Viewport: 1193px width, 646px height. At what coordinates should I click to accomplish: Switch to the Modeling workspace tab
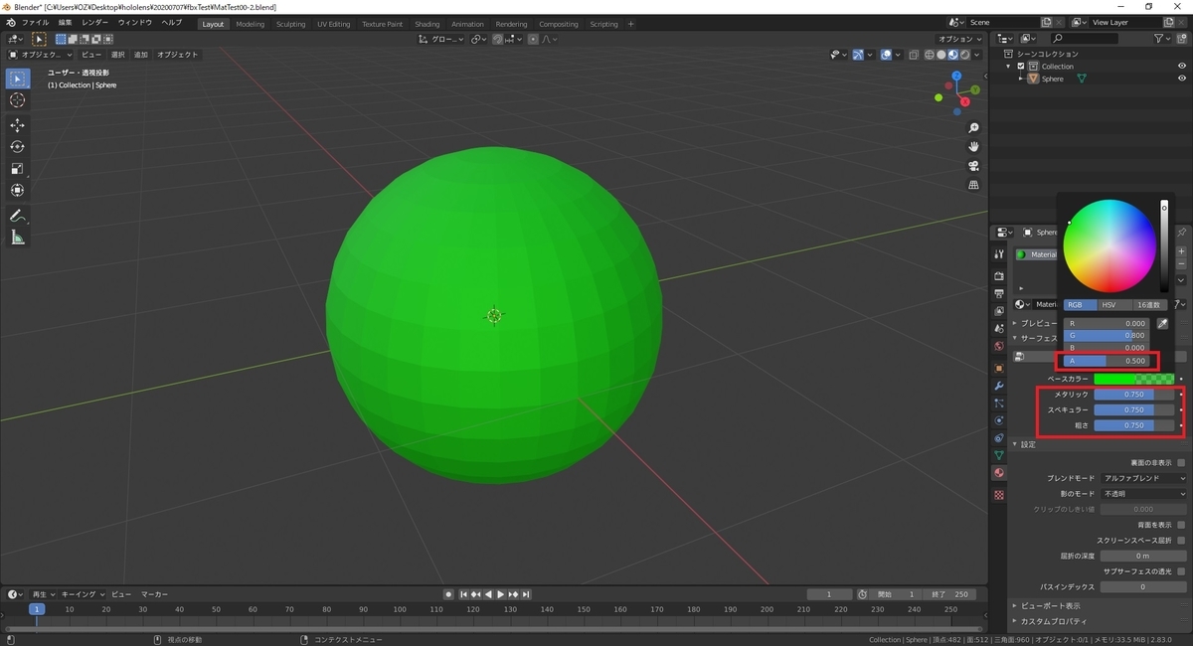[x=251, y=24]
